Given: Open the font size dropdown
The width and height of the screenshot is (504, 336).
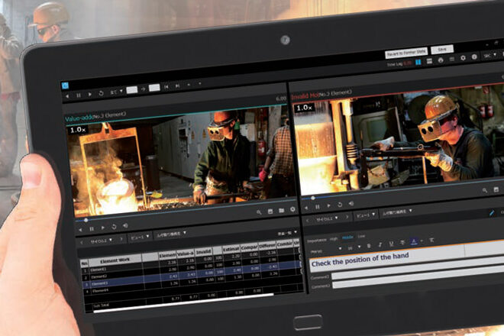Looking at the screenshot, I should (x=353, y=247).
